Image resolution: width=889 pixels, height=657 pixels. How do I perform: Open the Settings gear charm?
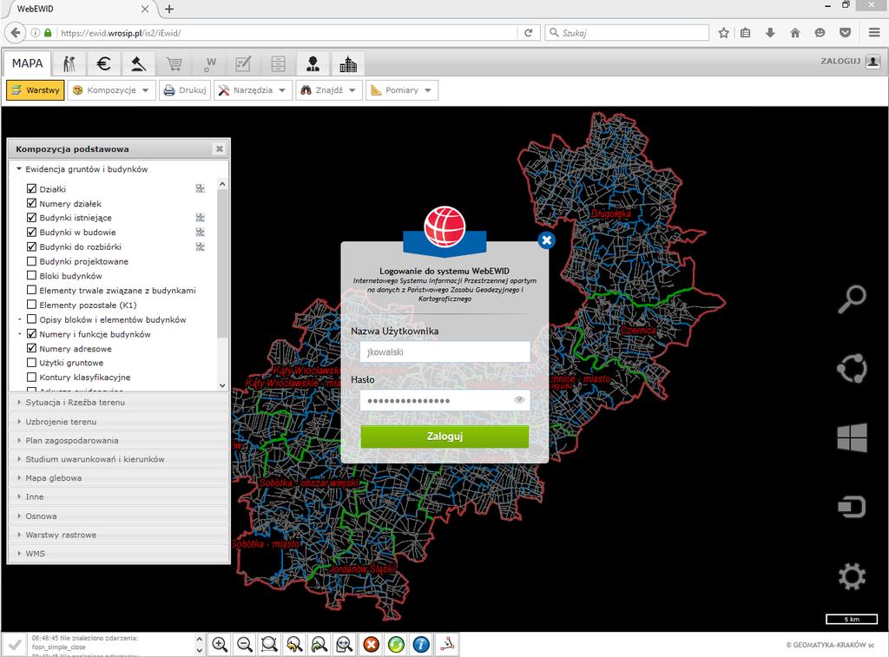[x=853, y=576]
